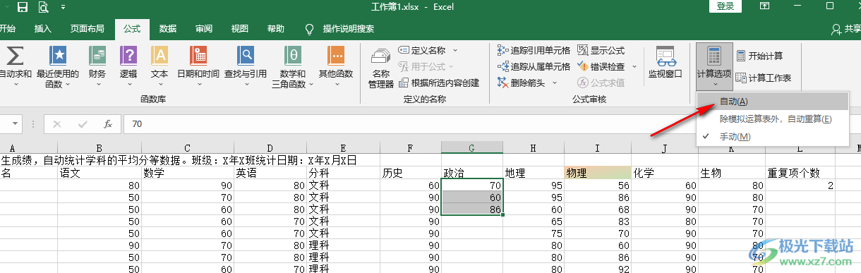Click the Tell Me search box

pyautogui.click(x=340, y=29)
